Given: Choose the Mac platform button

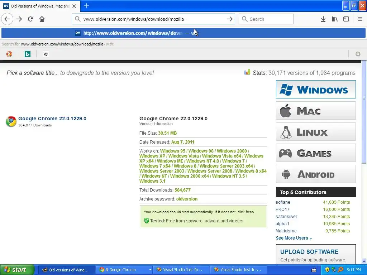Looking at the screenshot, I should [x=316, y=111].
